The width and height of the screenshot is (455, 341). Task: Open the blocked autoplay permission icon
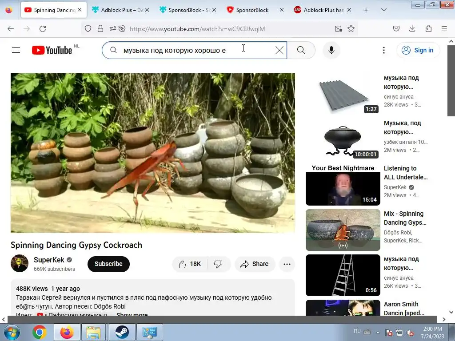[122, 28]
